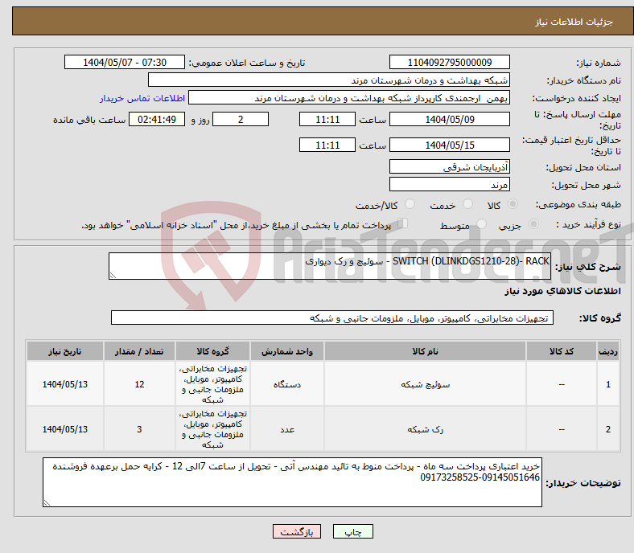This screenshot has height=553, width=634.
Task: Click the رک شبکه item name cell
Action: coord(425,429)
